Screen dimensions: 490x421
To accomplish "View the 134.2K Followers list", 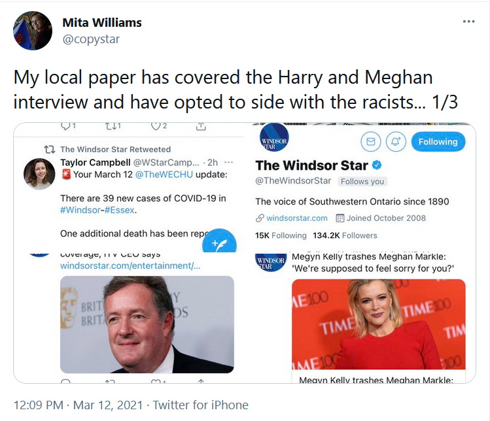I will coord(345,235).
